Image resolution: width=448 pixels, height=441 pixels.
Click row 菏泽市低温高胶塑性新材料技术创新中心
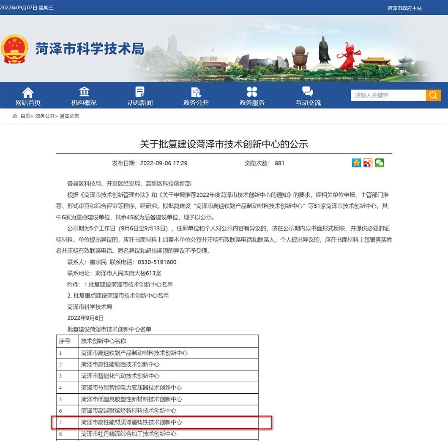tap(157, 399)
